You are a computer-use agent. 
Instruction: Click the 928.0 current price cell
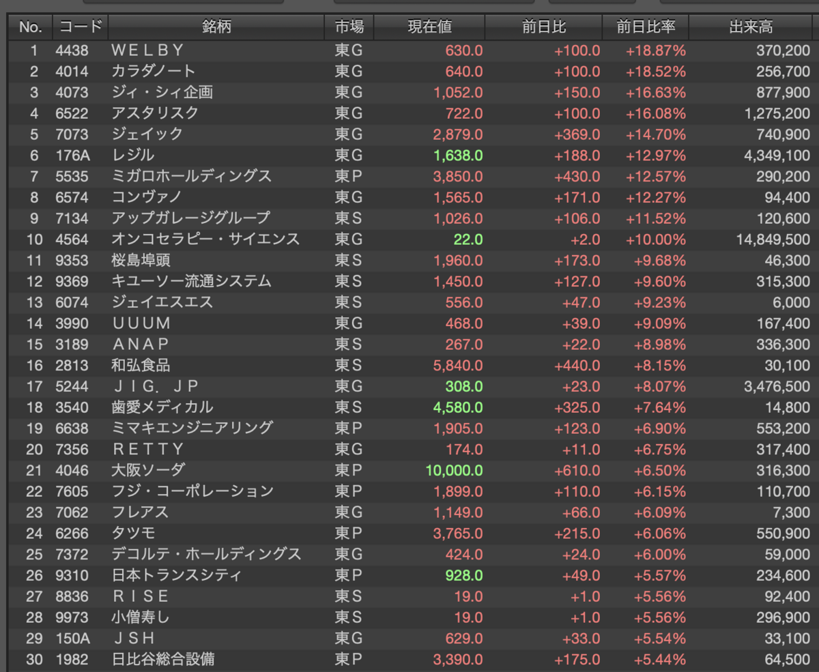(464, 576)
